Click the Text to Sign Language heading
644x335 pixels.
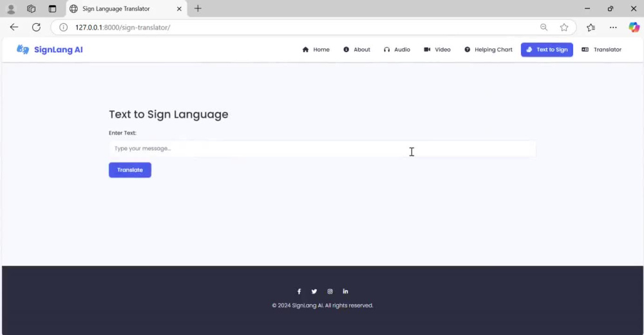tap(168, 114)
